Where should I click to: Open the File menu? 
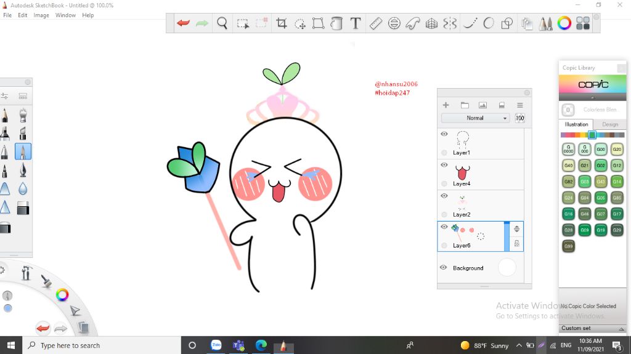[7, 15]
